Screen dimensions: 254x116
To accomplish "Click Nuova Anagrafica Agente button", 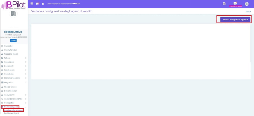I will (235, 20).
